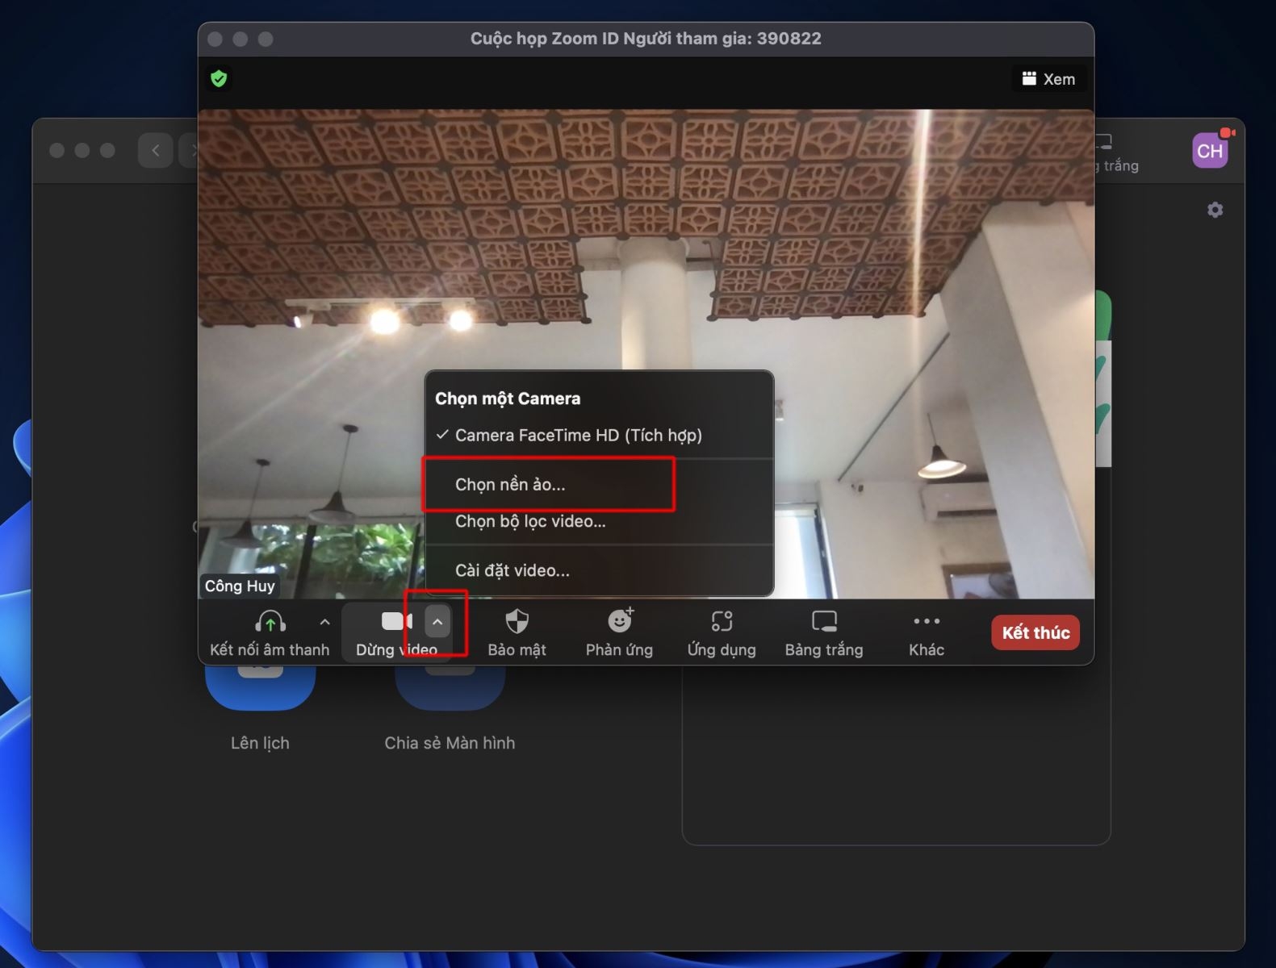Select Camera FaceTime HD (Tích hợp)
Viewport: 1276px width, 968px height.
[x=599, y=436]
